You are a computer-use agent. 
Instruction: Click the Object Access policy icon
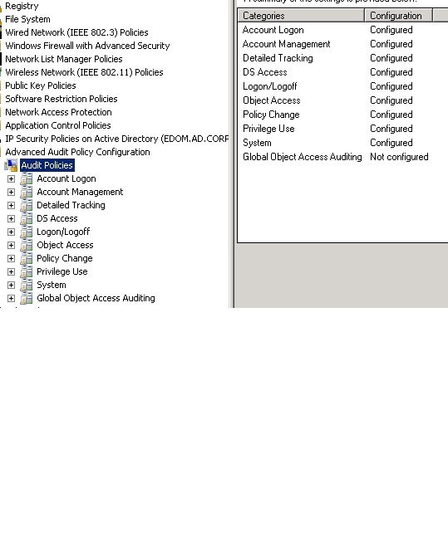[x=27, y=245]
